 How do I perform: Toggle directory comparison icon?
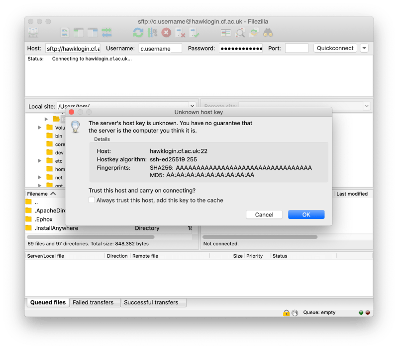[x=240, y=33]
